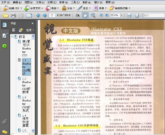
Task: Open the bookmarks panel icon
Action: click(x=5, y=25)
